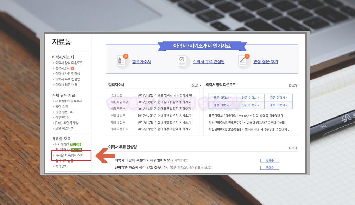355x205 pixels.
Task: Open 재직(경력)증명/사직서 in the sidebar
Action: point(69,156)
